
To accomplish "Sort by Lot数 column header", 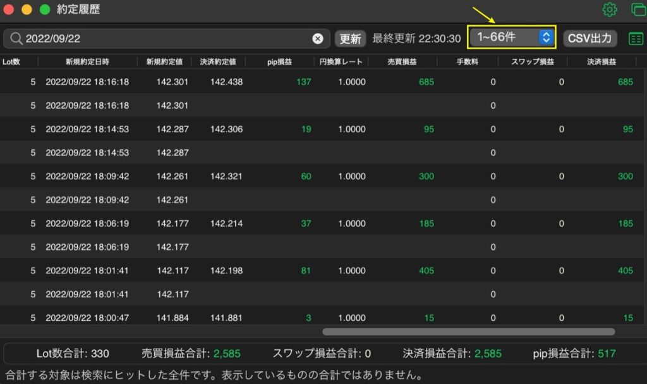I will [x=11, y=61].
